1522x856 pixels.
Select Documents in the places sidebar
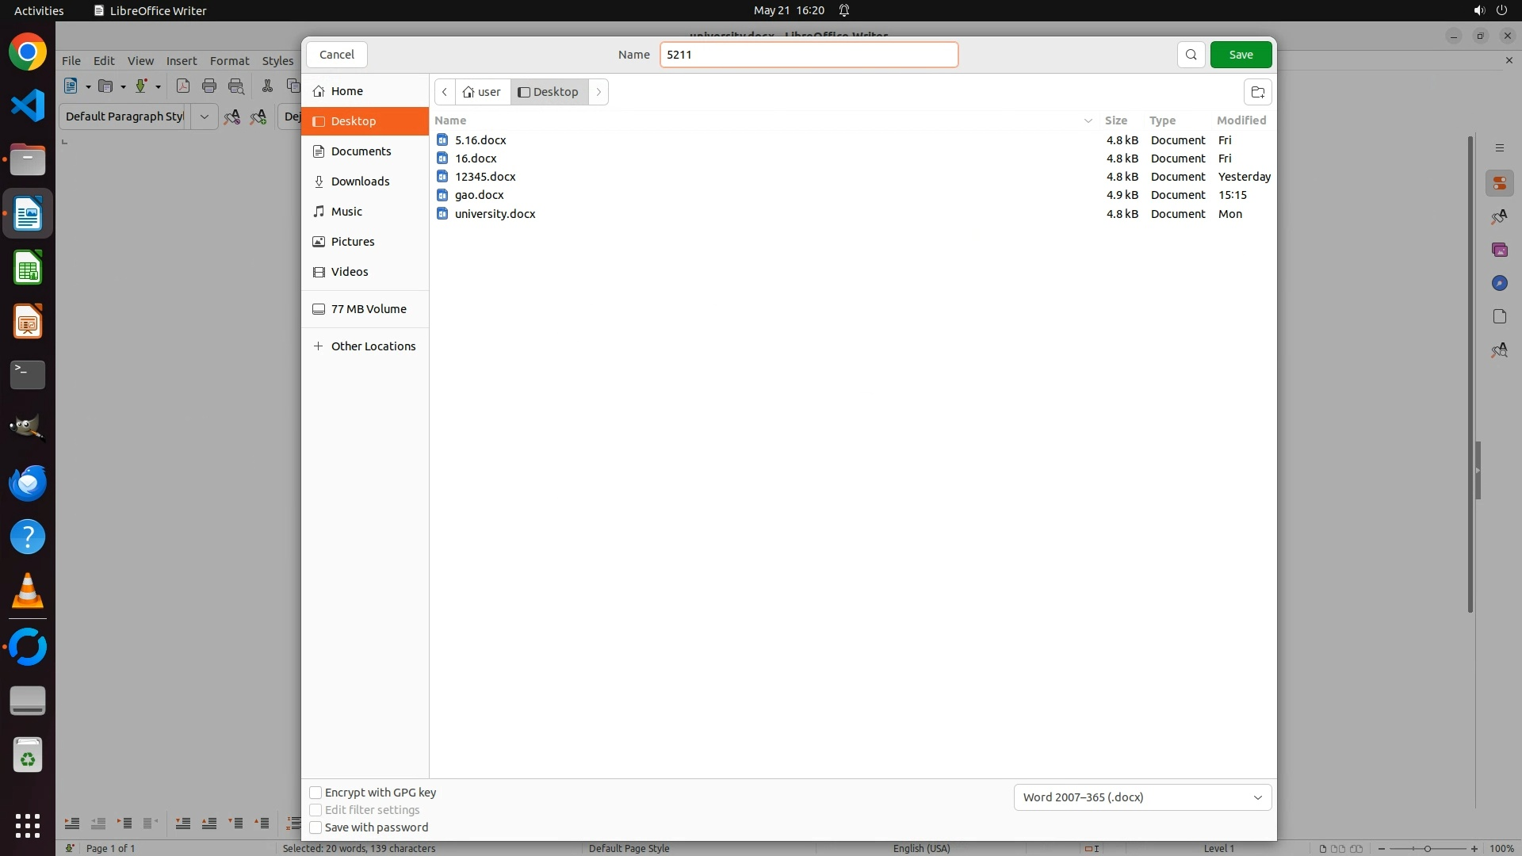[361, 151]
